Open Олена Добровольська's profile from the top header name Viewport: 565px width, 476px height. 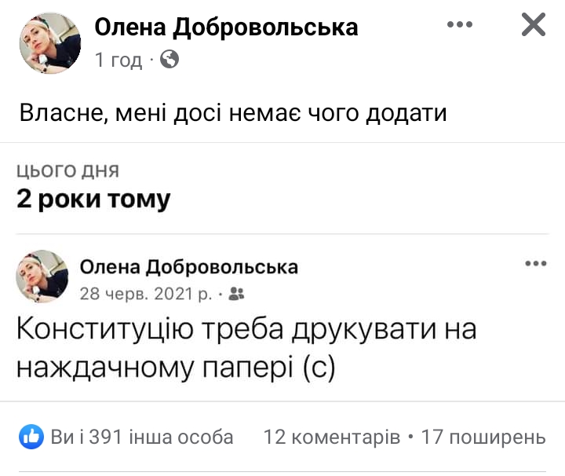pyautogui.click(x=226, y=27)
